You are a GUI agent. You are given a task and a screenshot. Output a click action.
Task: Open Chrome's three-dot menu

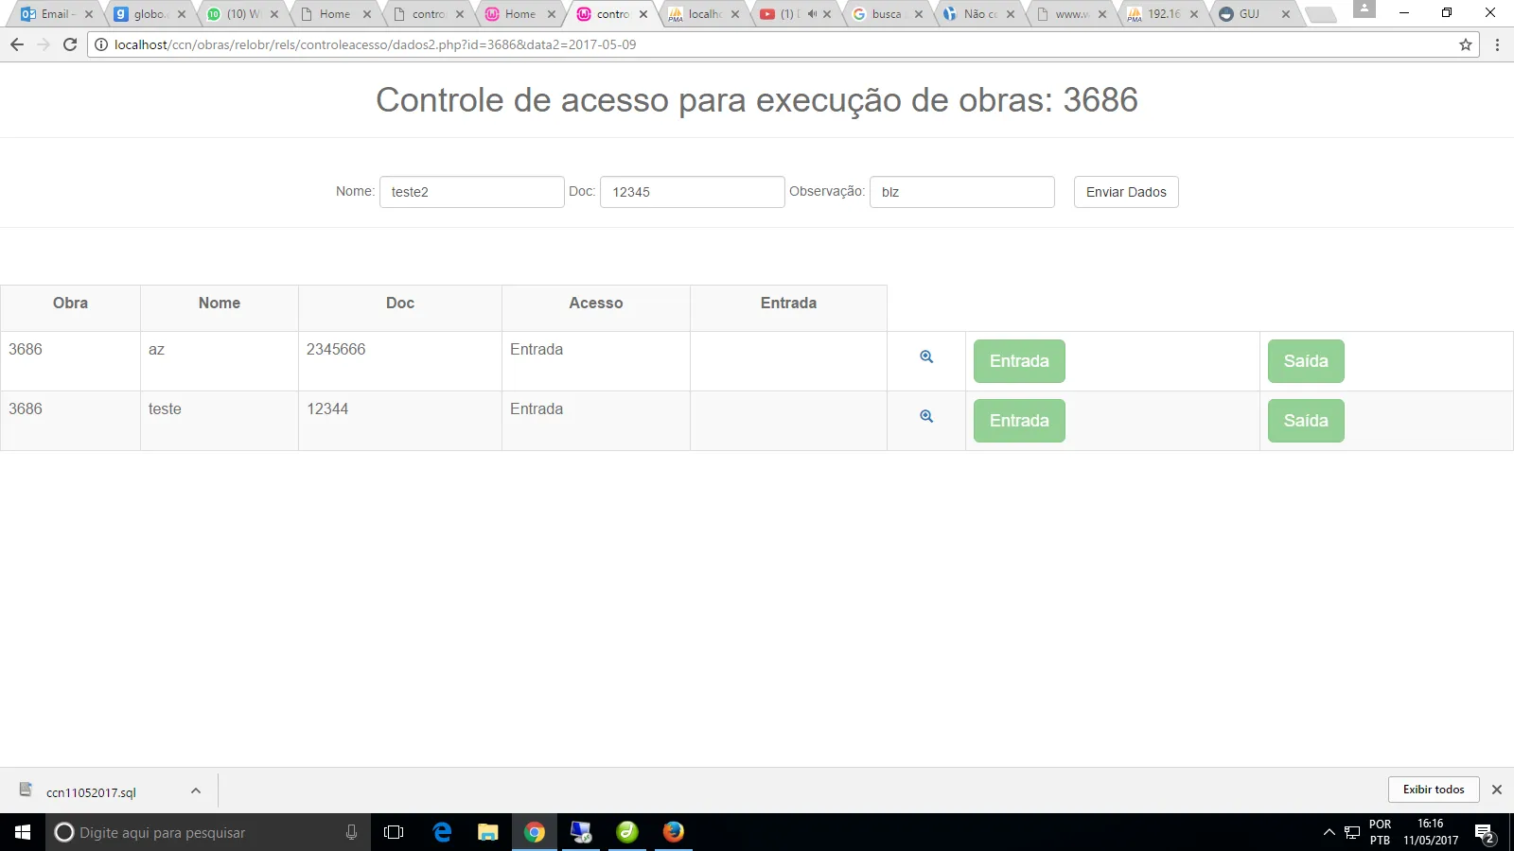1497,44
